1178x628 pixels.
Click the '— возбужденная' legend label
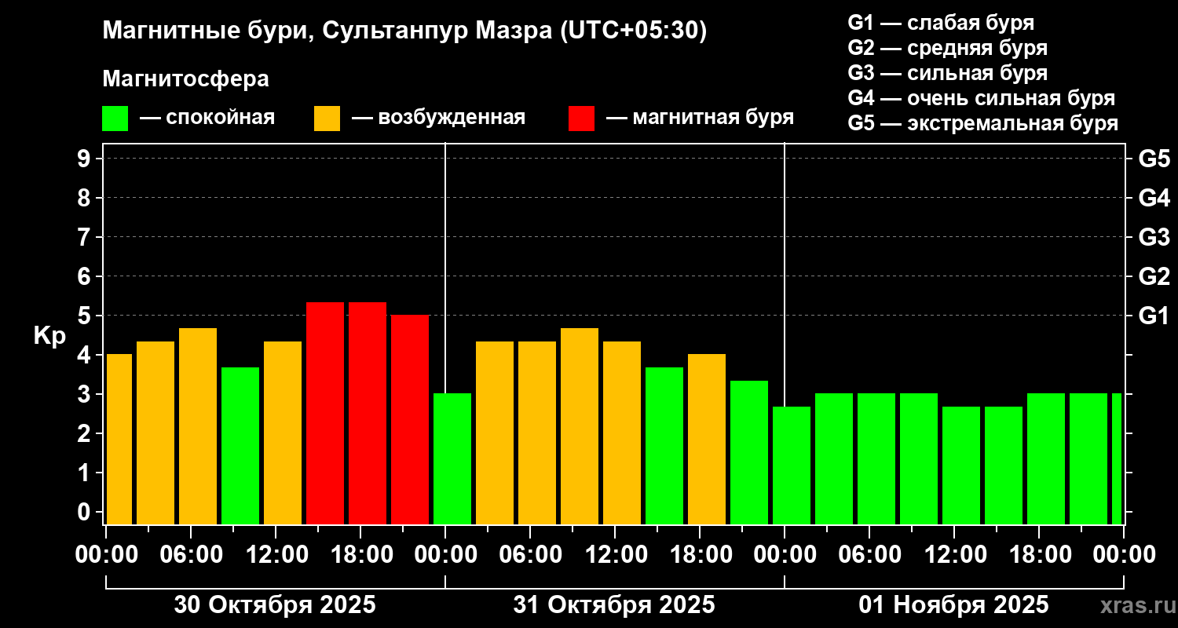click(438, 118)
